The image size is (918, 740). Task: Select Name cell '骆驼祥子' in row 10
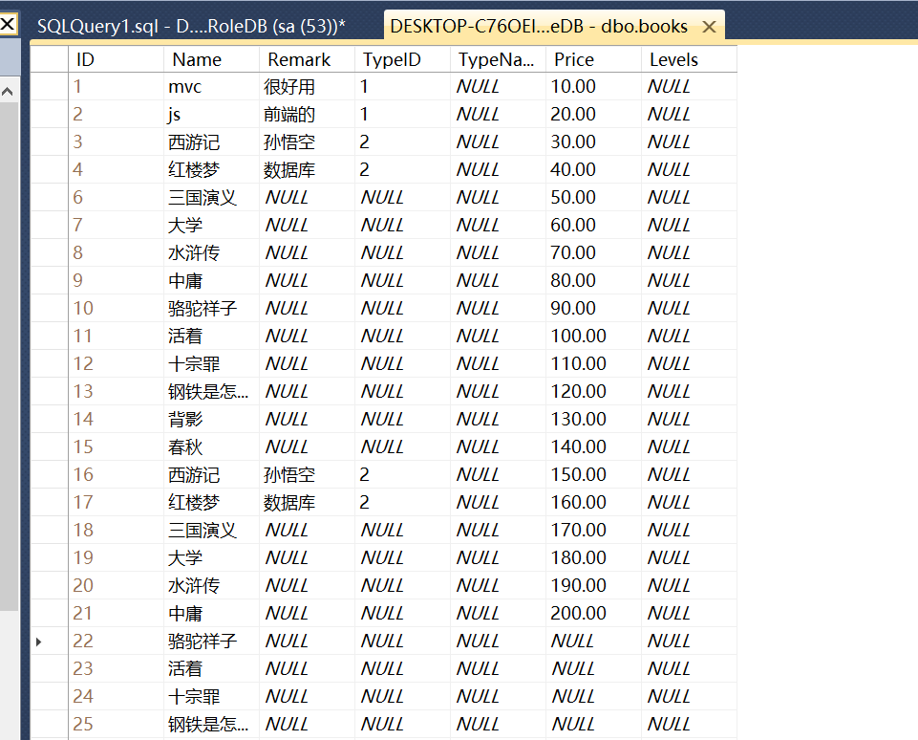[211, 308]
